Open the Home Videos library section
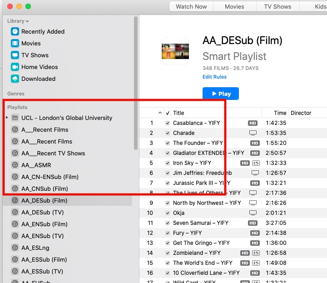Image resolution: width=327 pixels, height=283 pixels. click(40, 67)
